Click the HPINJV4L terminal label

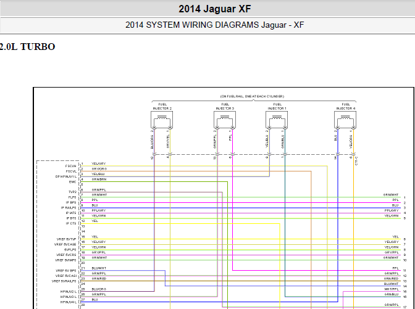(69, 302)
